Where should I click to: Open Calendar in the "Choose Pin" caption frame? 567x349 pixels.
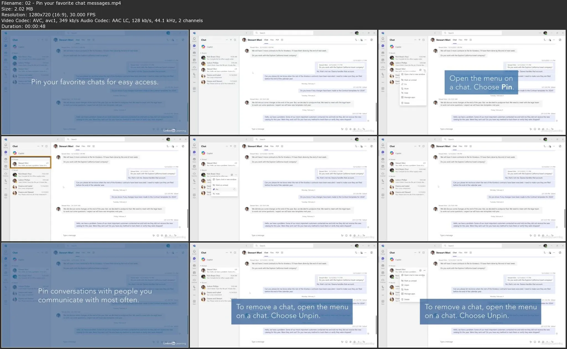(383, 61)
